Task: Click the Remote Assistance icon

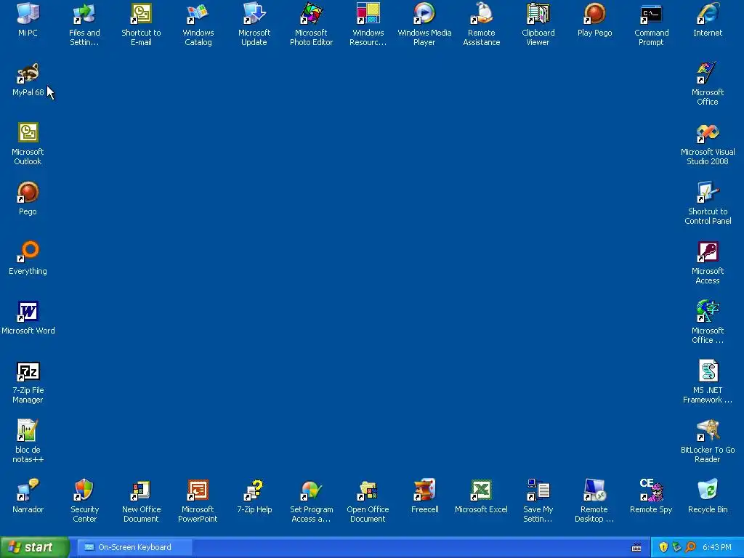Action: pyautogui.click(x=481, y=14)
